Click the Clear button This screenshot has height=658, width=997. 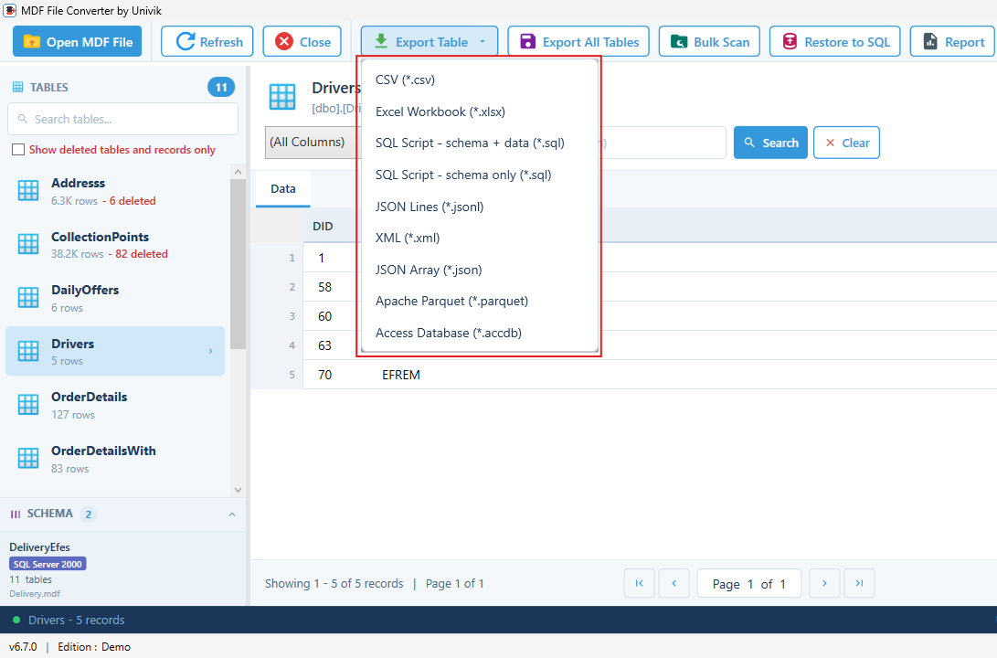[846, 143]
